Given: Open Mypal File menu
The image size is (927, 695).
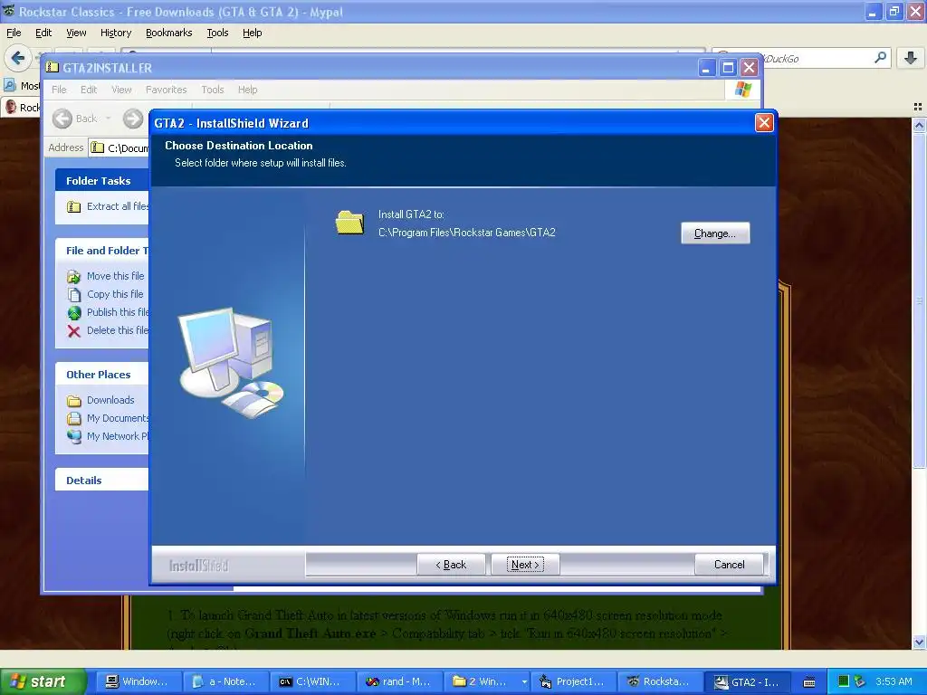Looking at the screenshot, I should click(14, 33).
